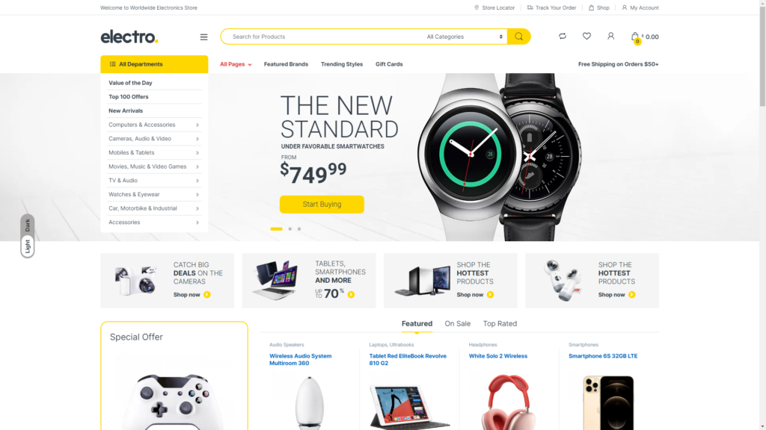Open the wishlist heart icon

[x=586, y=36]
